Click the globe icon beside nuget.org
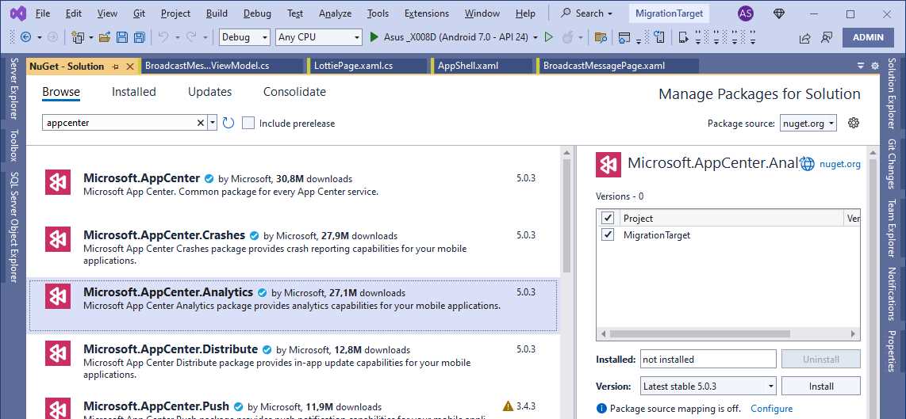Viewport: 906px width, 419px height. 807,164
